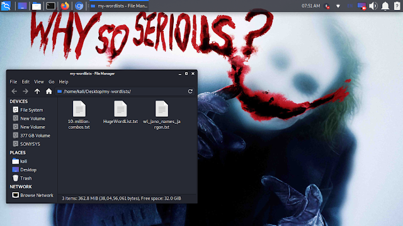Click the status bar item count text
403x226 pixels.
122,198
